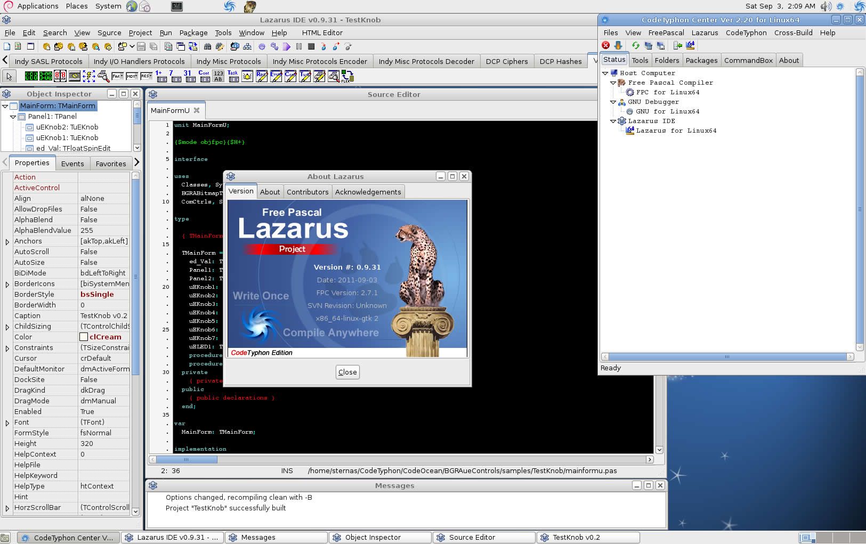
Task: Click the Open file folder icon
Action: 122,46
